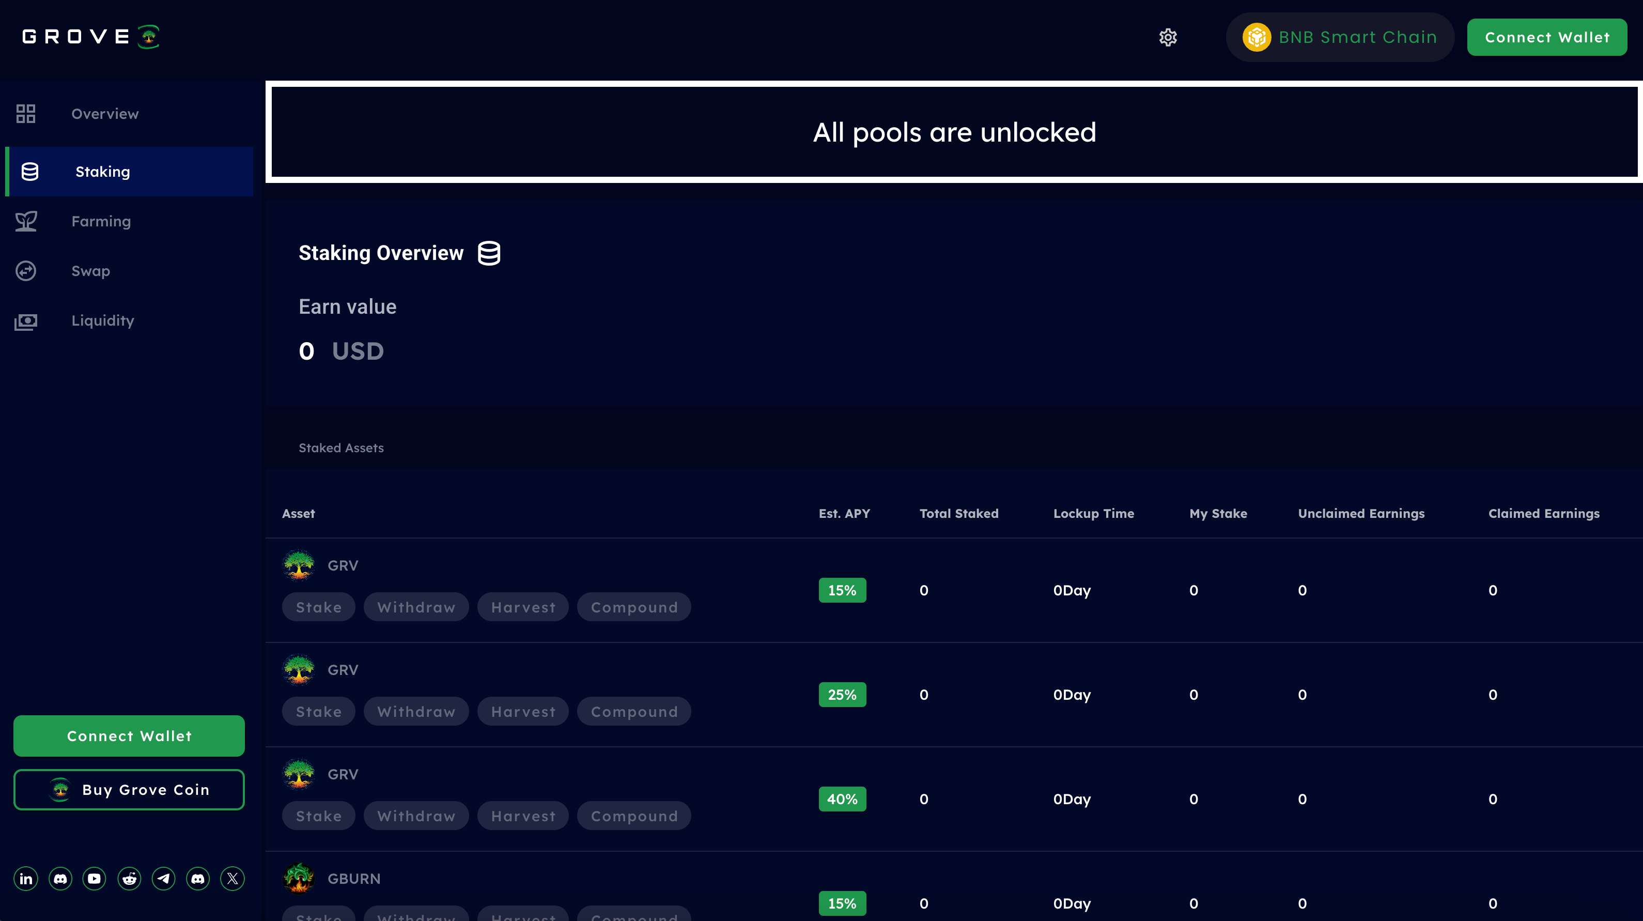The image size is (1643, 921).
Task: Open Liquidity section in sidebar
Action: tap(102, 321)
